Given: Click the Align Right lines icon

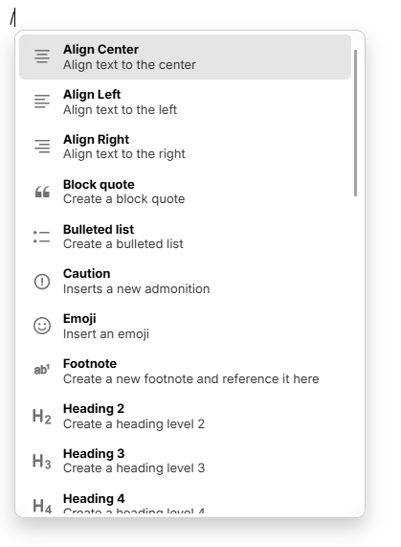Looking at the screenshot, I should (x=42, y=147).
